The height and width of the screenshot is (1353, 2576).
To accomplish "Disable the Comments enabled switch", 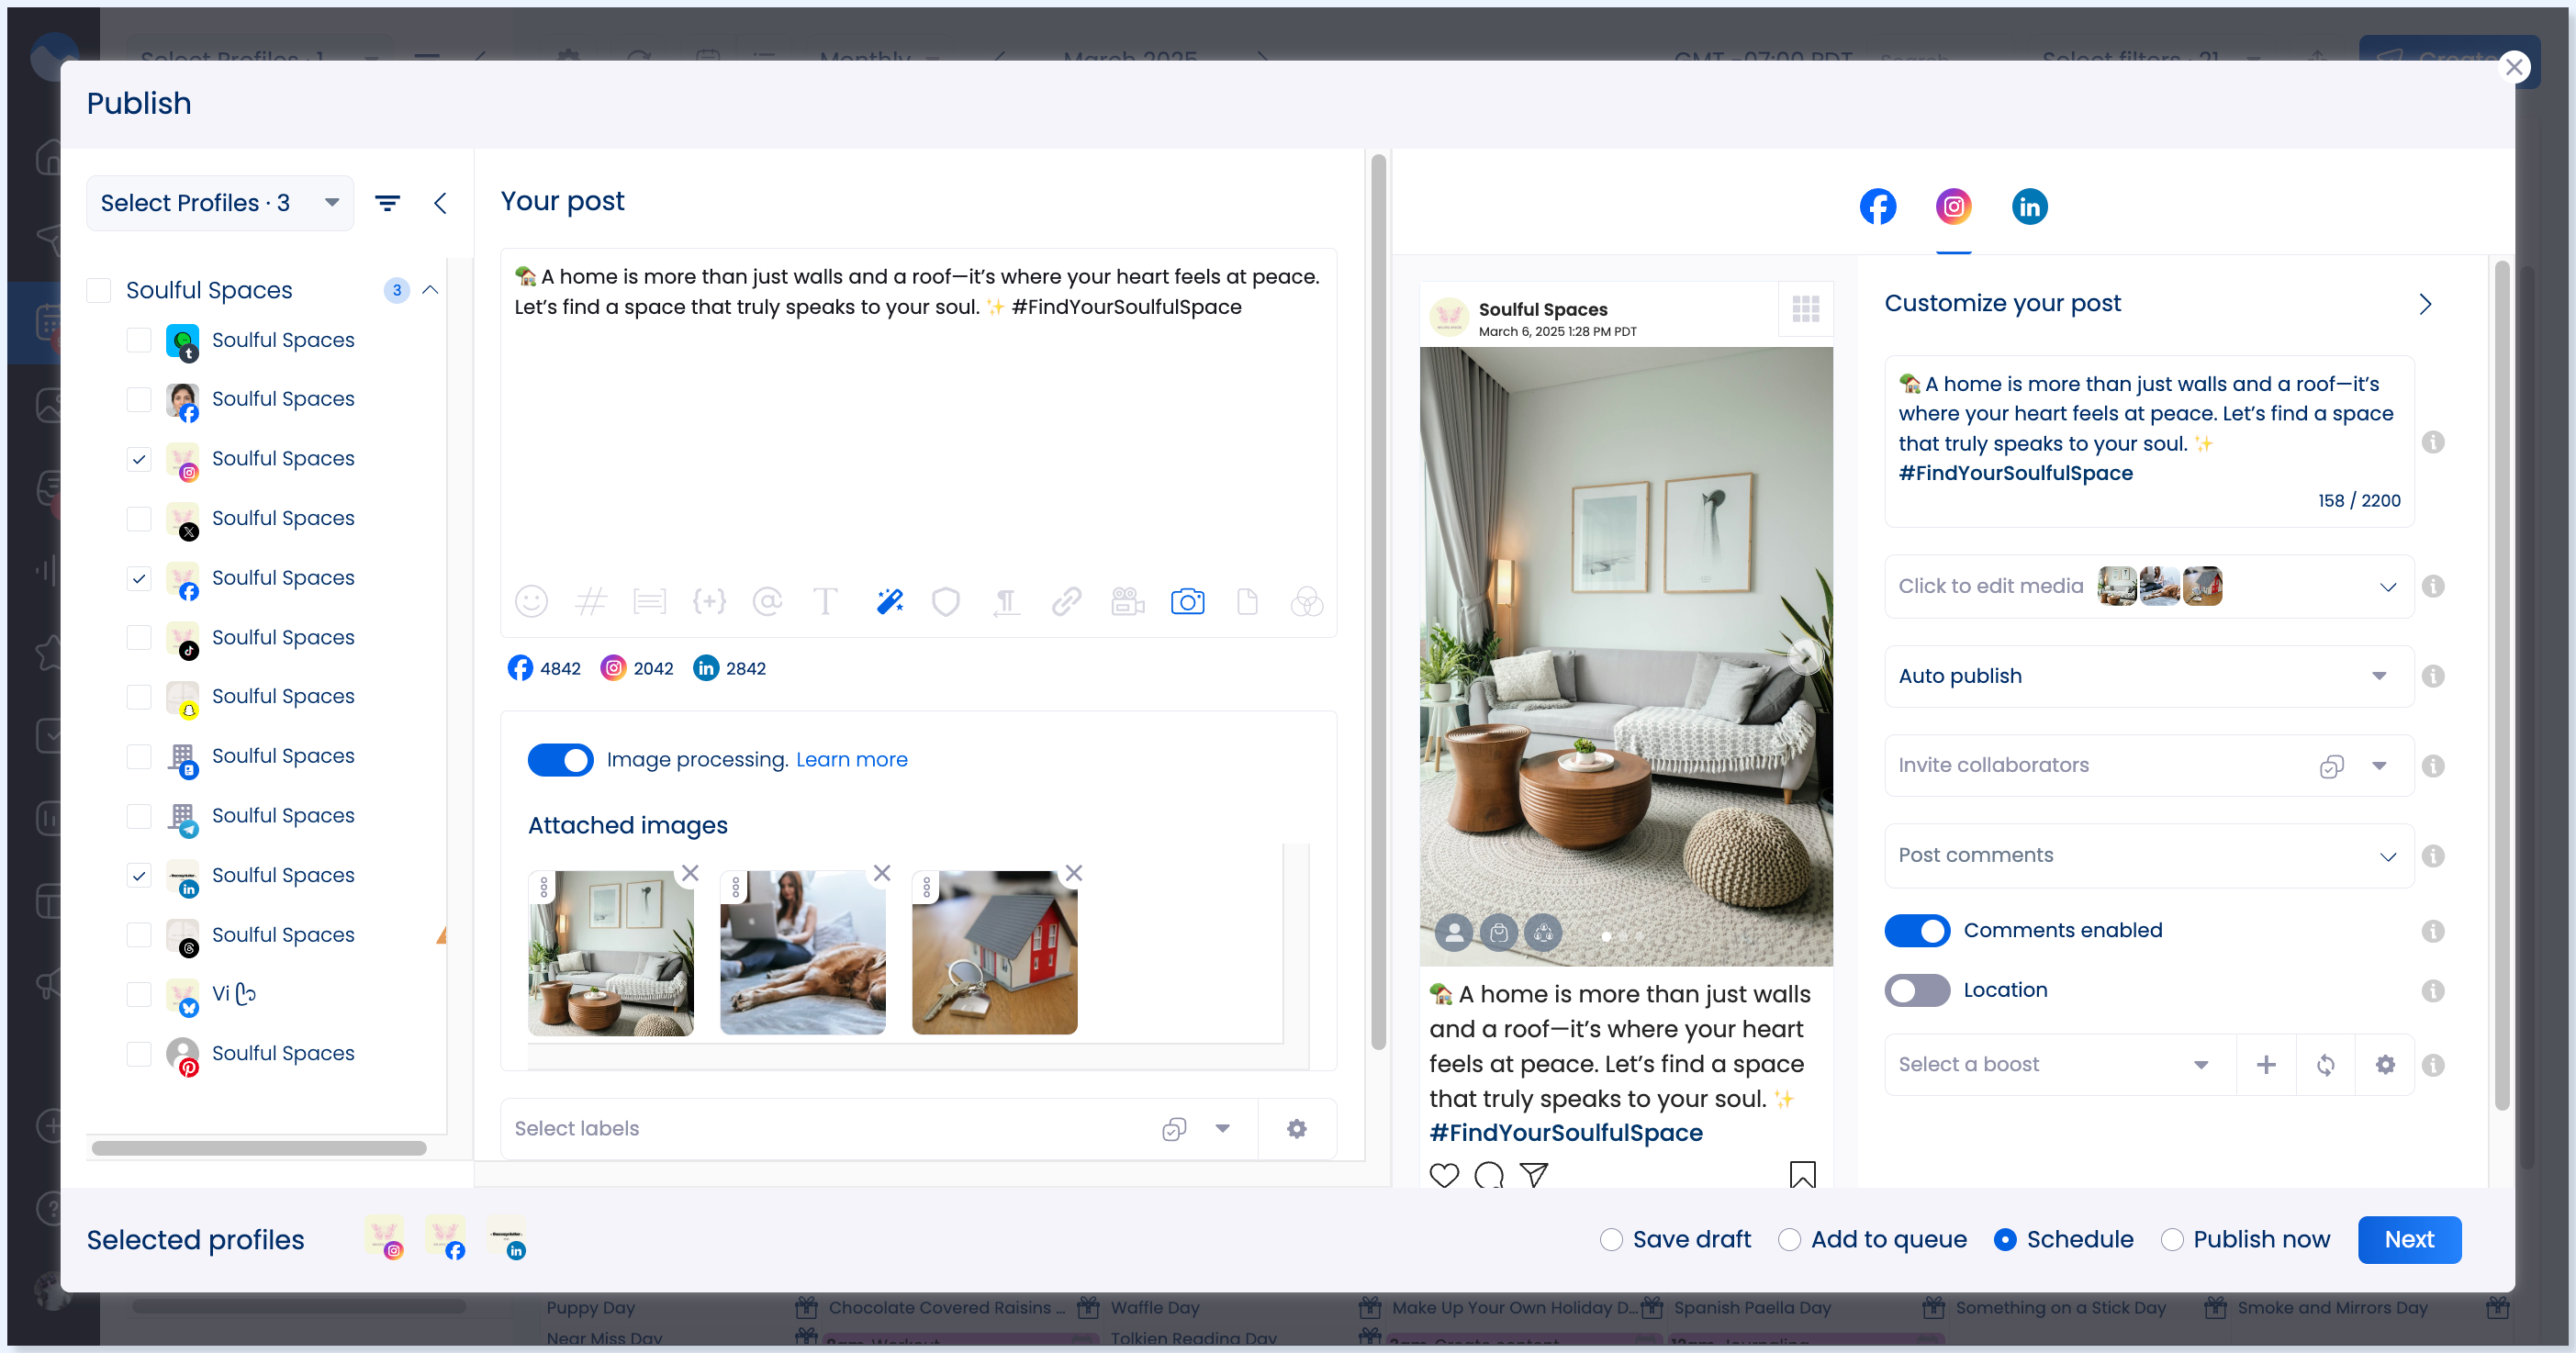I will pyautogui.click(x=1917, y=931).
